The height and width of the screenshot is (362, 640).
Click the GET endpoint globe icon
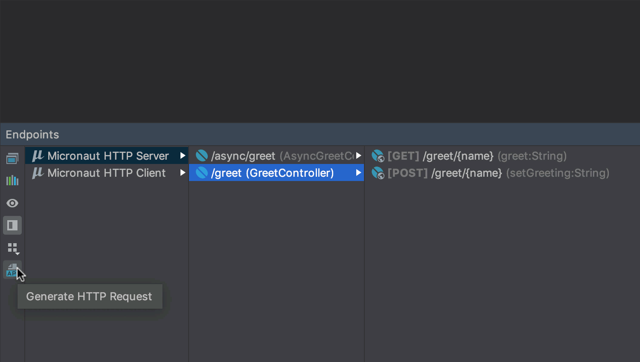[x=378, y=156]
